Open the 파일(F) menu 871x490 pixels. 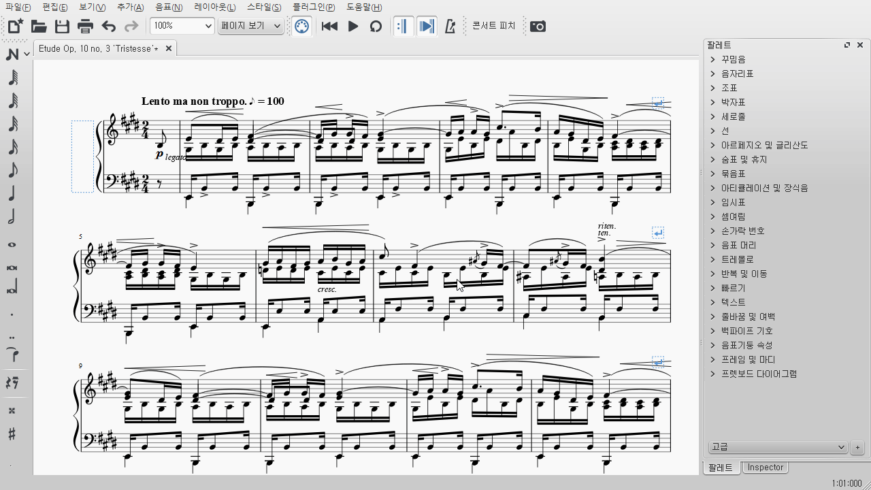[x=18, y=7]
